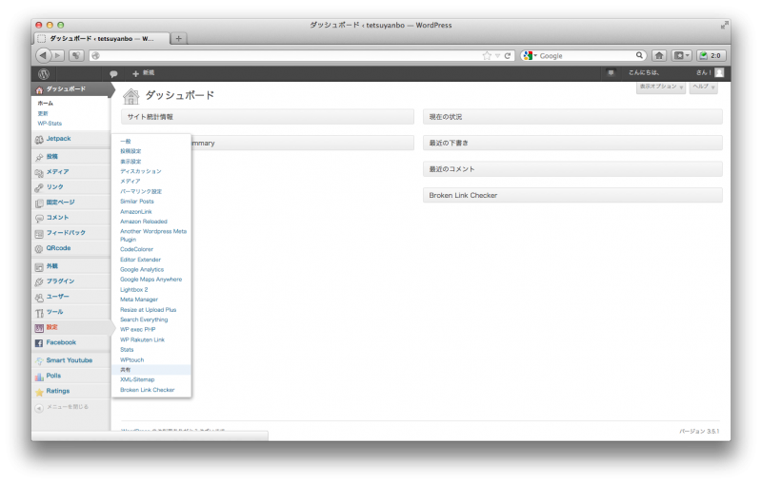Image resolution: width=762 pixels, height=484 pixels.
Task: Click the browser home button
Action: (659, 55)
